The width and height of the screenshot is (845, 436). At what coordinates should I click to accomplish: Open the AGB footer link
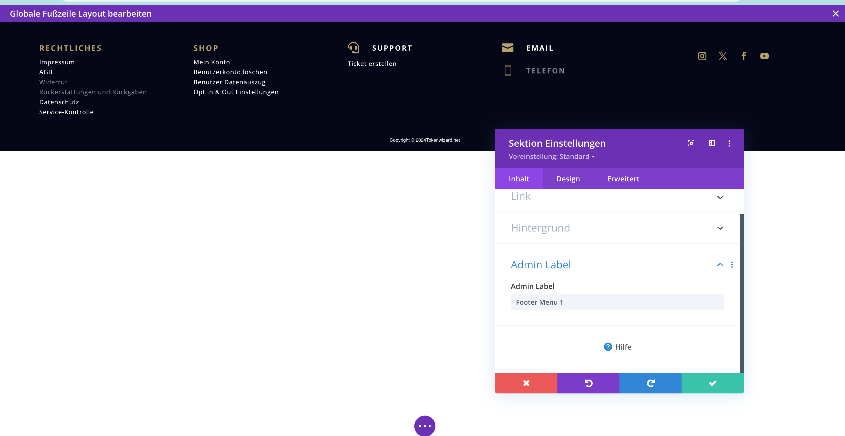point(46,72)
